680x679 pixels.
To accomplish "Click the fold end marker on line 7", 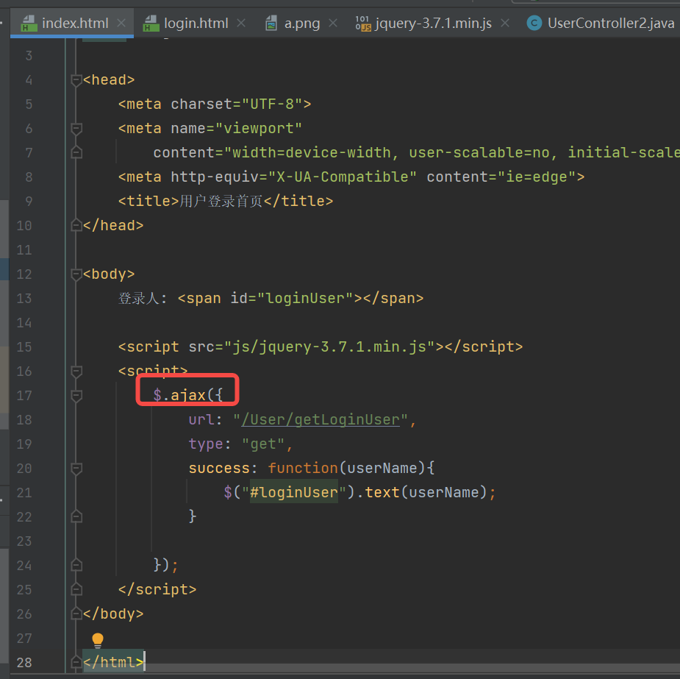I will tap(76, 153).
